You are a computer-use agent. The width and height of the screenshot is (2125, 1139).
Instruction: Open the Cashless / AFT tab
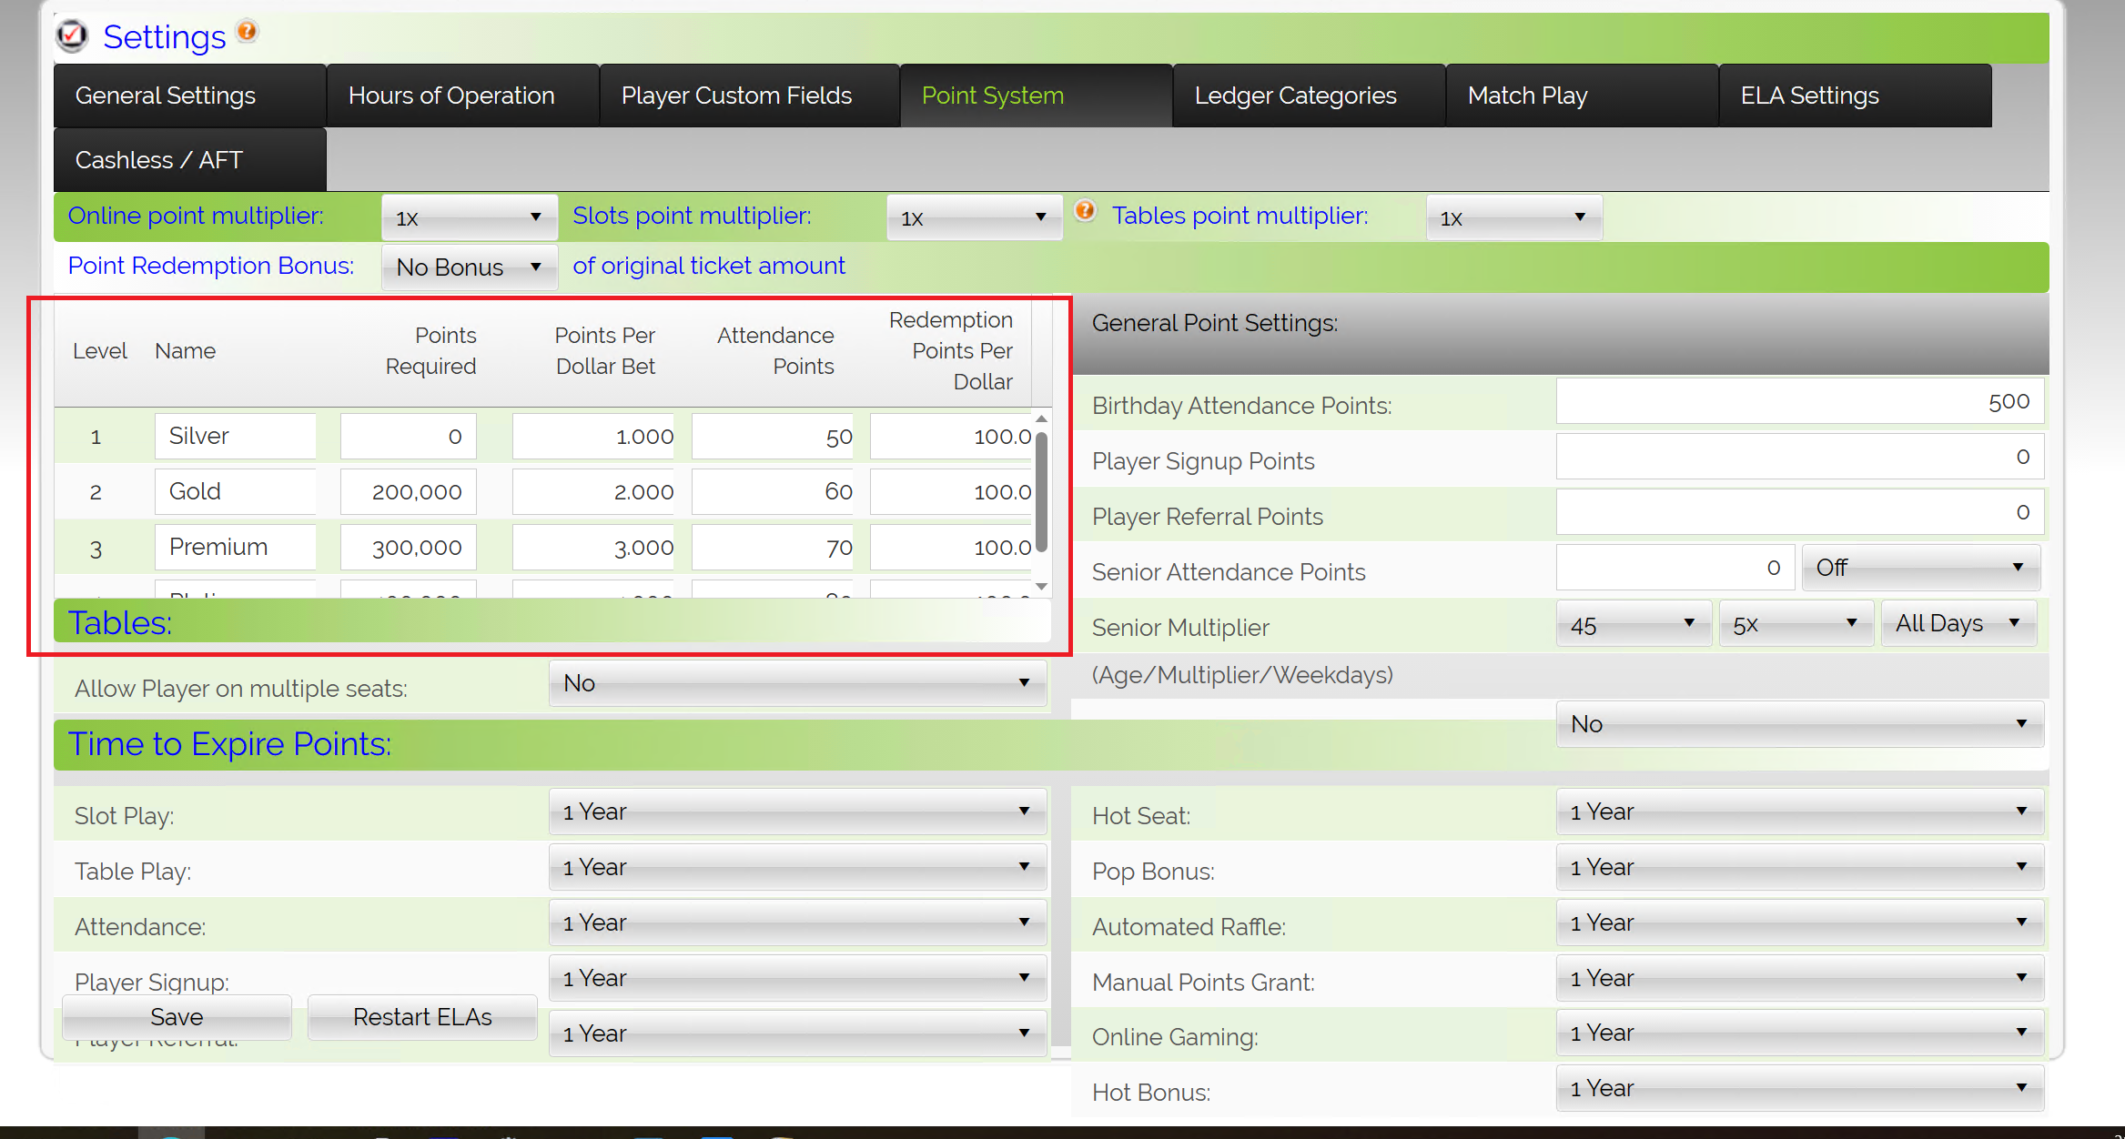pyautogui.click(x=190, y=160)
